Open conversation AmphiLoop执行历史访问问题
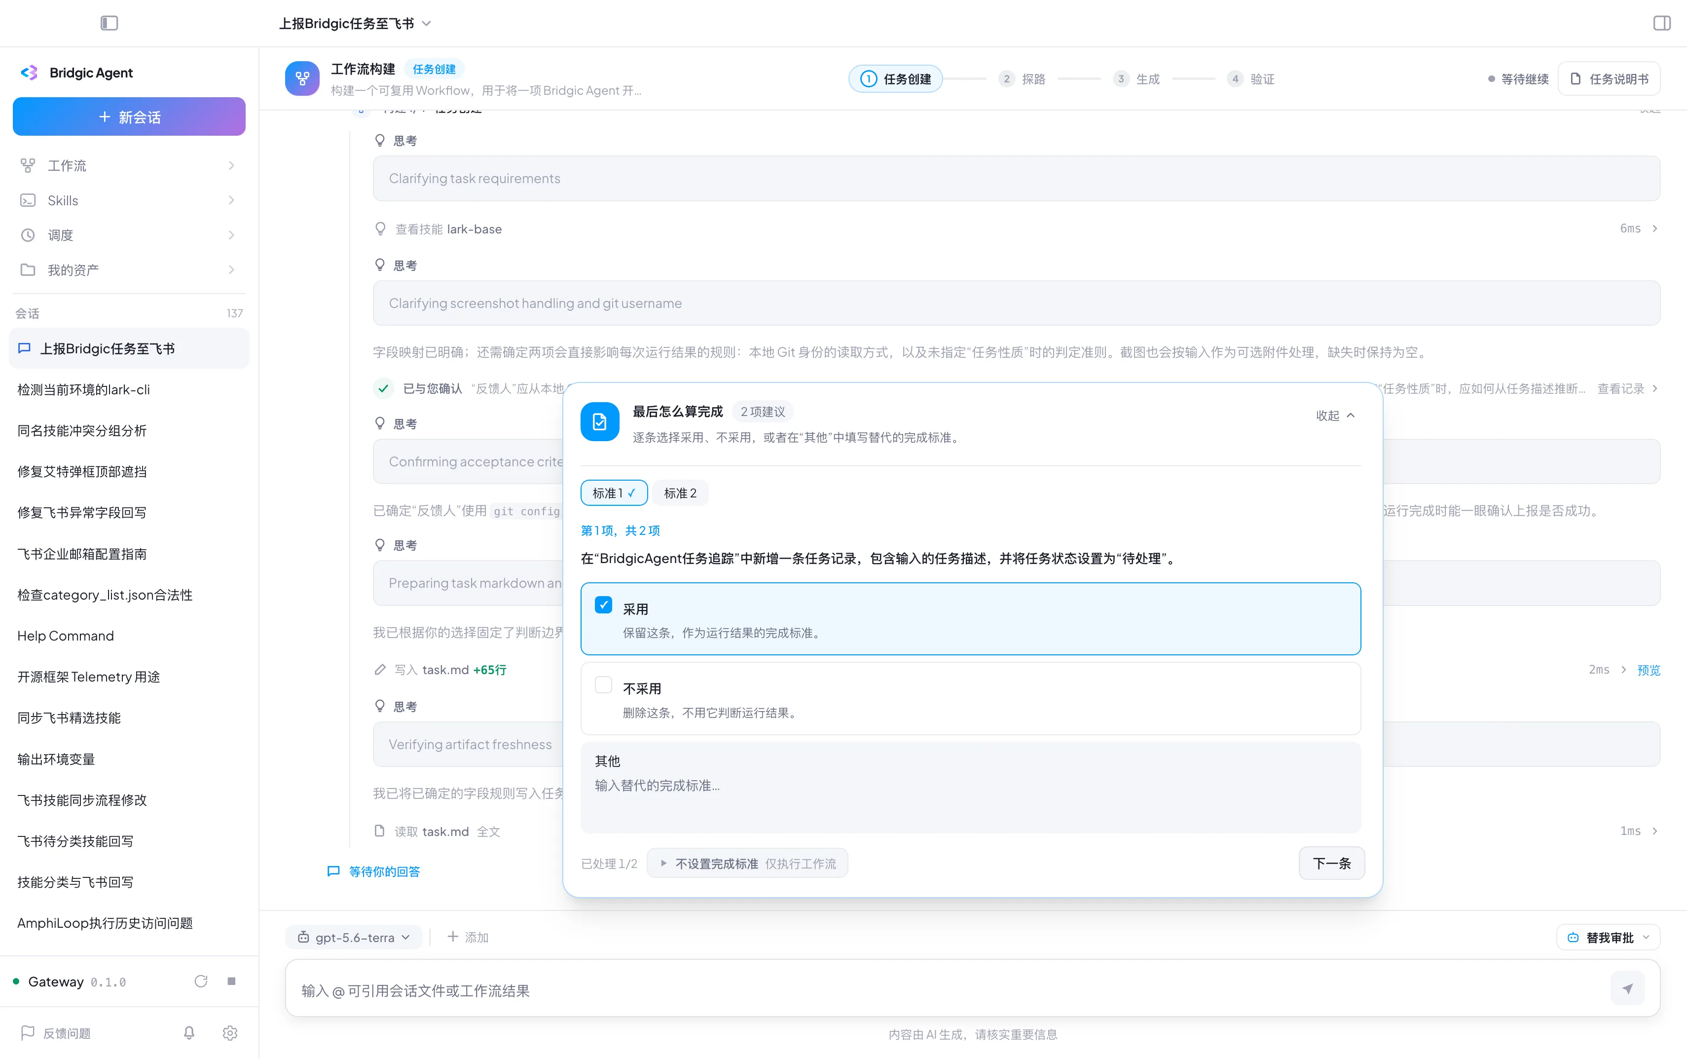The height and width of the screenshot is (1059, 1687). [x=129, y=923]
